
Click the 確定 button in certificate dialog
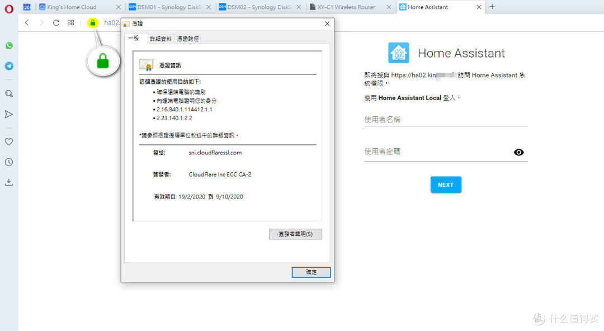pos(311,272)
